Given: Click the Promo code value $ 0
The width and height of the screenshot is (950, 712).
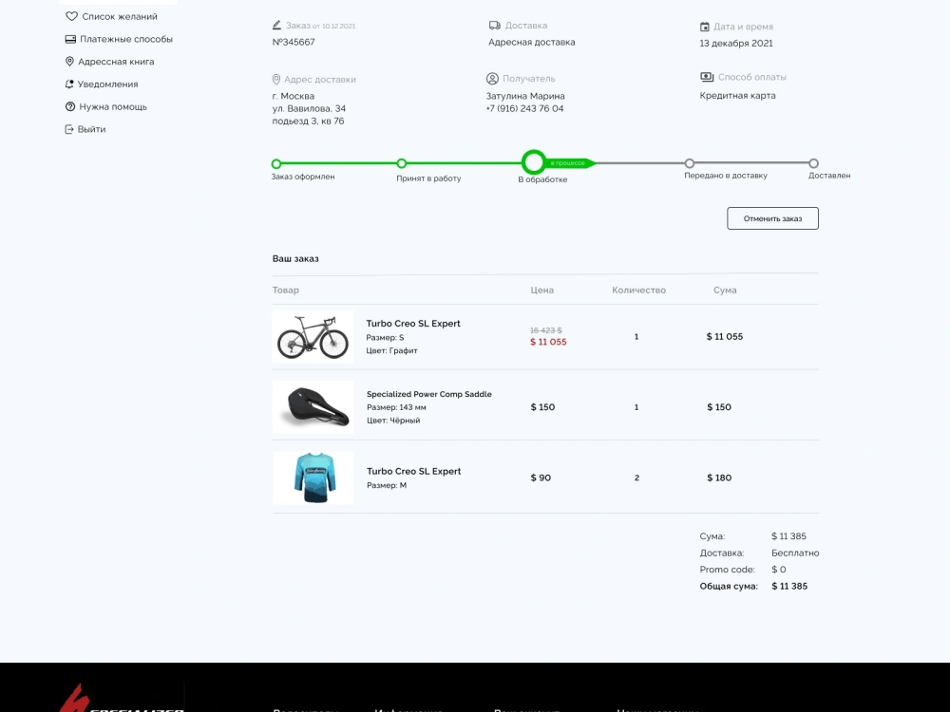Looking at the screenshot, I should coord(779,569).
